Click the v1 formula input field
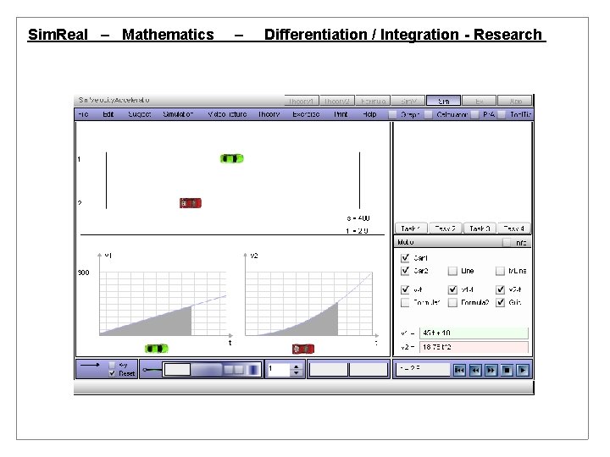610x457 pixels. point(474,333)
